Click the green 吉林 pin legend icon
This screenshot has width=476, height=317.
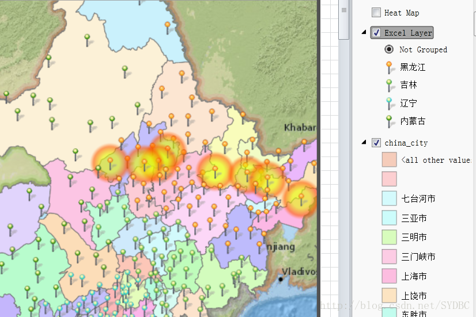(389, 85)
